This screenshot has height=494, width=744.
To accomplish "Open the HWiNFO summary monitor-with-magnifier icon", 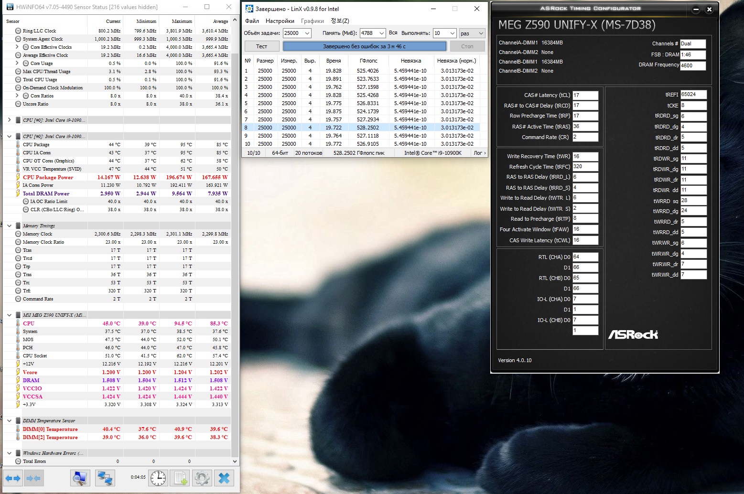I will point(80,478).
